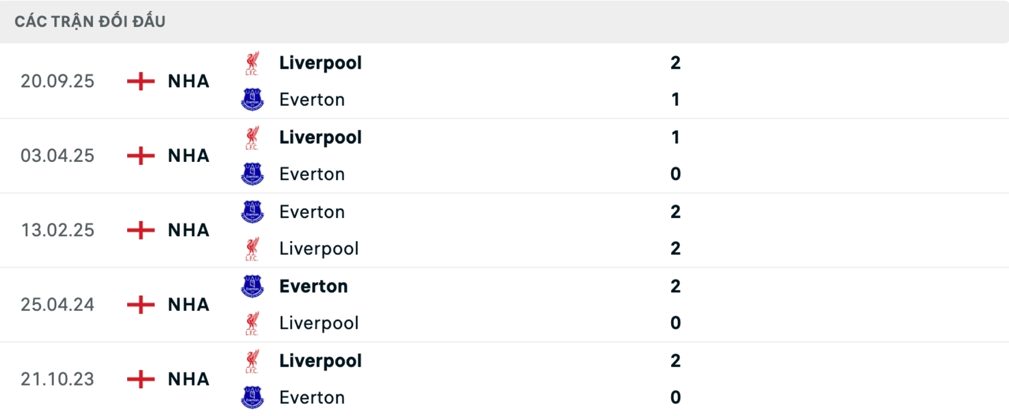Click Liverpool's score of 1 on 03.04.25
The width and height of the screenshot is (1009, 416).
click(x=675, y=138)
